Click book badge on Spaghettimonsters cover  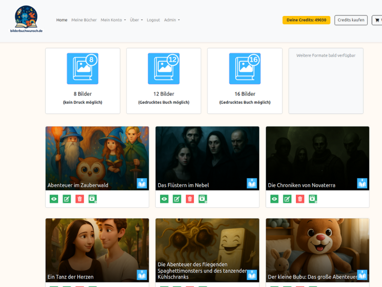[x=252, y=275]
